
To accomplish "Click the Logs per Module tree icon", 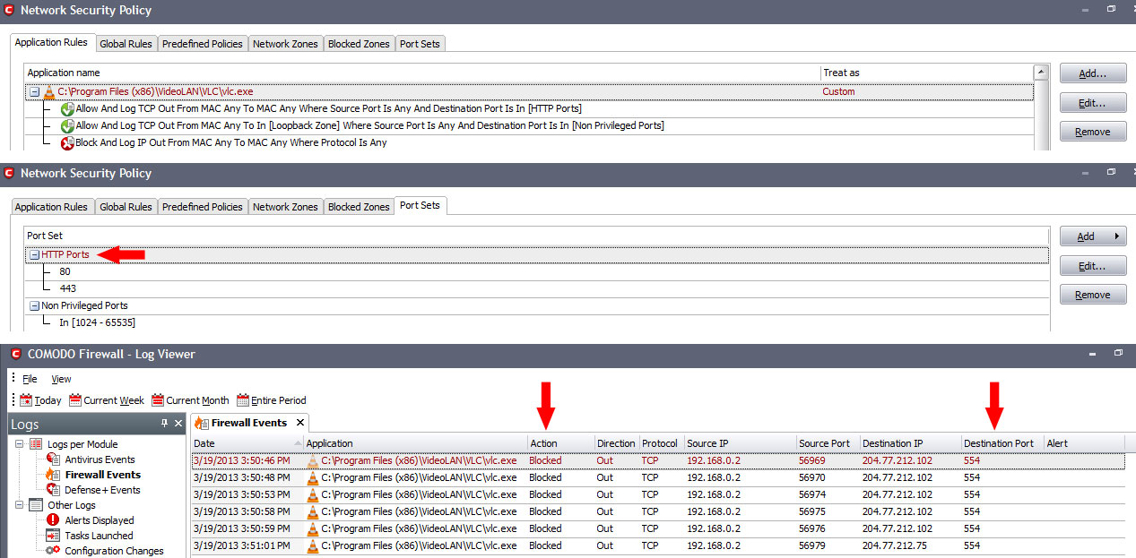I will (x=36, y=444).
